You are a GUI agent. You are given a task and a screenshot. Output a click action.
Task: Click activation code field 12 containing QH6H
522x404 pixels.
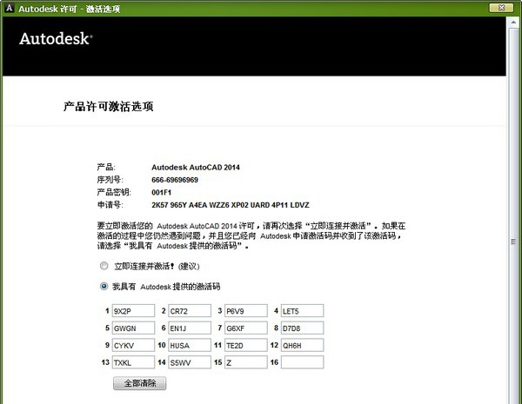pos(302,345)
